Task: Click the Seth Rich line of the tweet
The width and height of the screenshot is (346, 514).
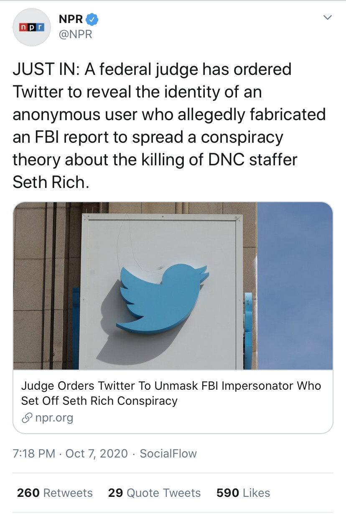Action: point(51,182)
